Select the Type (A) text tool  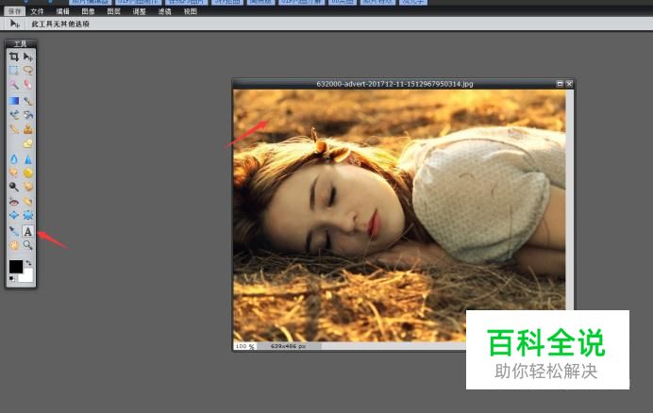click(28, 231)
